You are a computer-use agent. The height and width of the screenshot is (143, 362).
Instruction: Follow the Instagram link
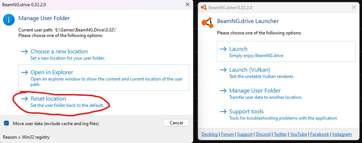pyautogui.click(x=342, y=134)
